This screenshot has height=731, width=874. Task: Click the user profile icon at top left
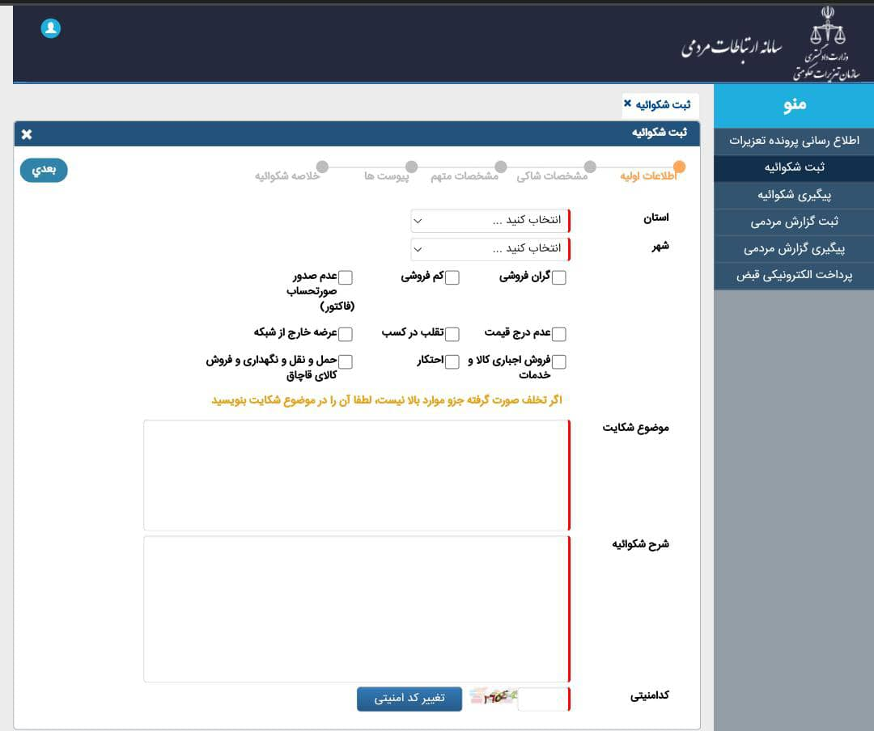[51, 27]
